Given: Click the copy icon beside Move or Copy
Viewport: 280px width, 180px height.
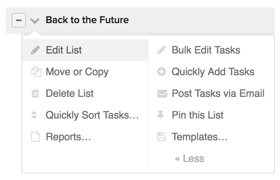Looking at the screenshot, I should coord(35,72).
